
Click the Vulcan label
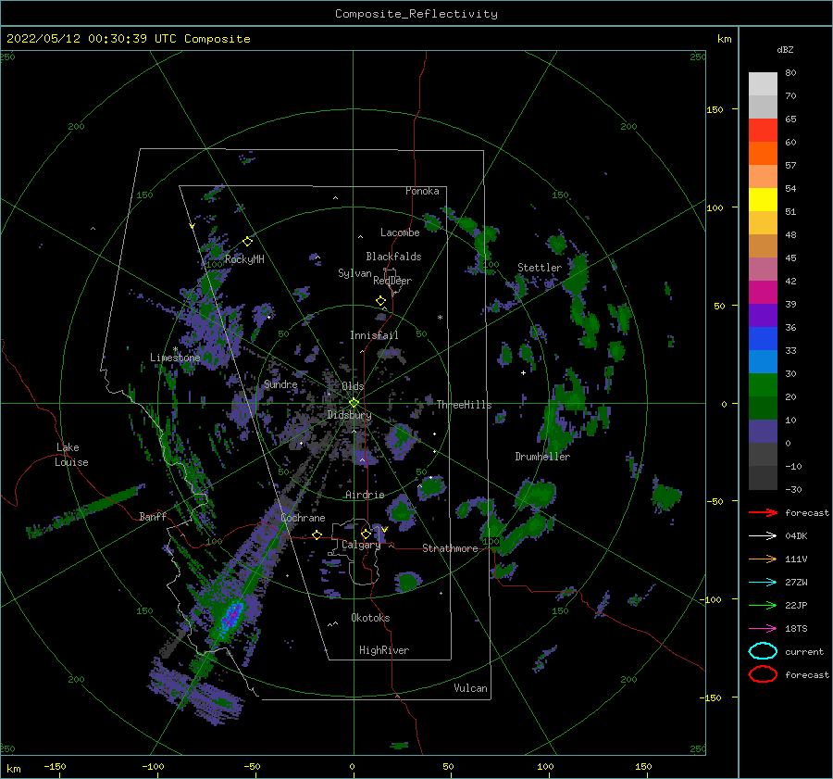click(x=471, y=688)
